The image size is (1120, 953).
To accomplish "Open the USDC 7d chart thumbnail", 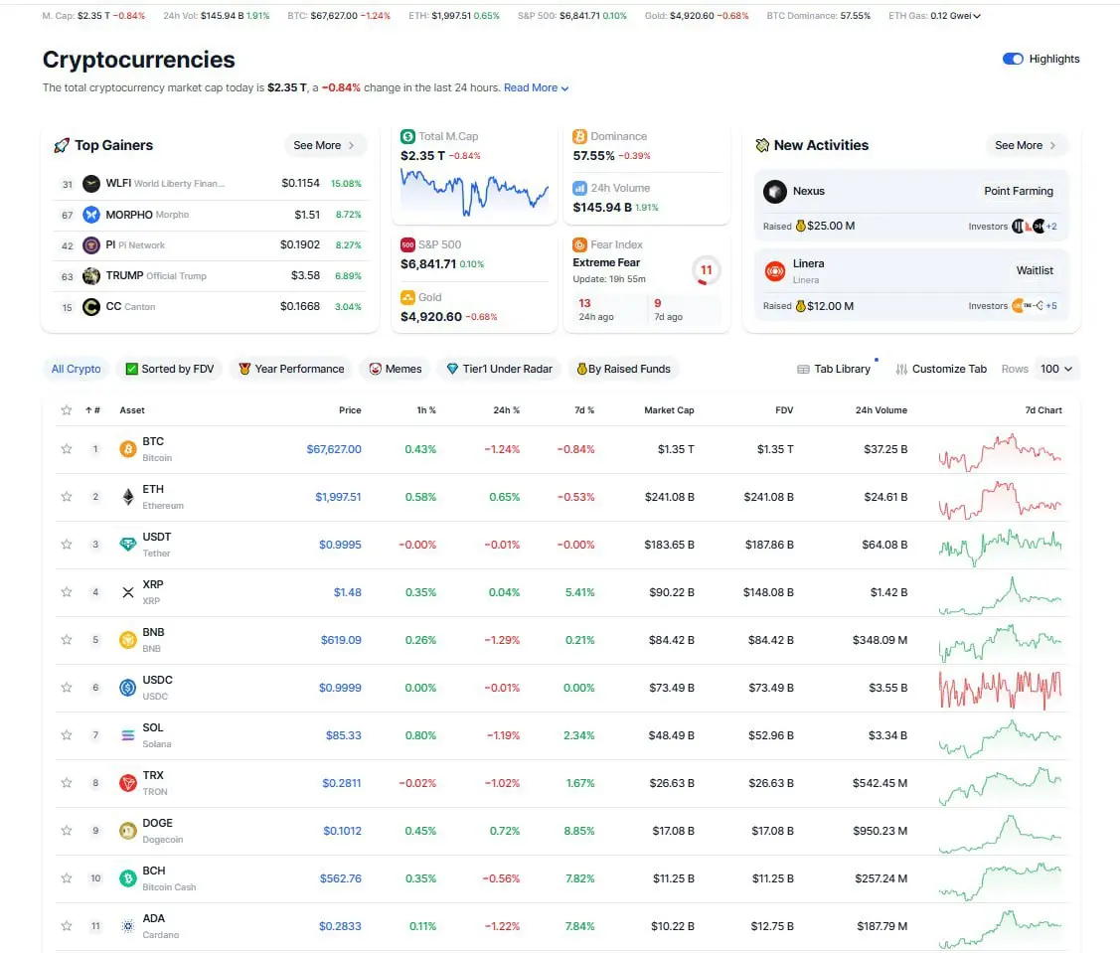I will [1000, 690].
